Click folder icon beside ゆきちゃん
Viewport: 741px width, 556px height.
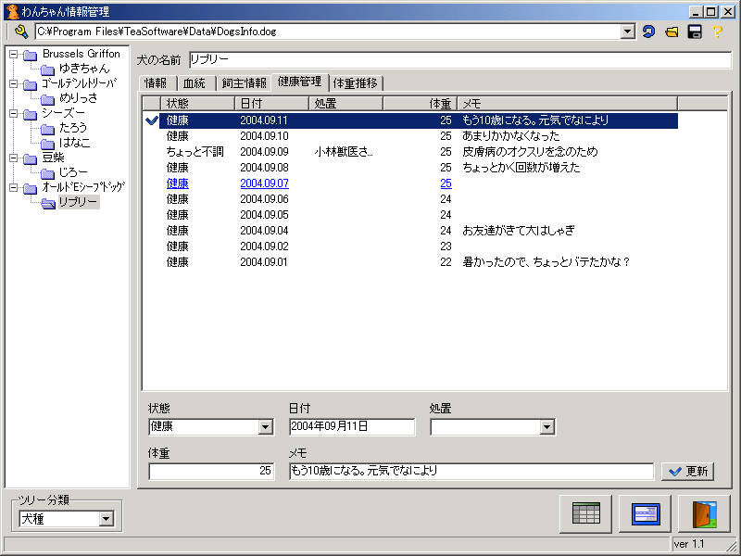47,70
